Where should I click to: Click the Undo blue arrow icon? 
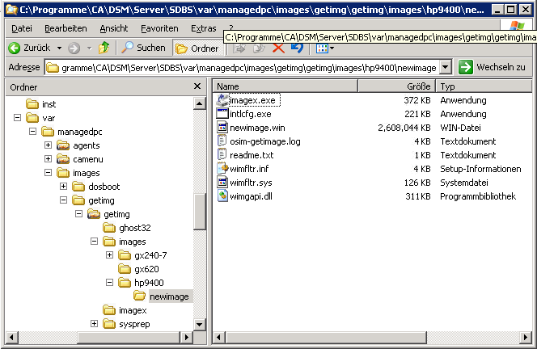297,48
